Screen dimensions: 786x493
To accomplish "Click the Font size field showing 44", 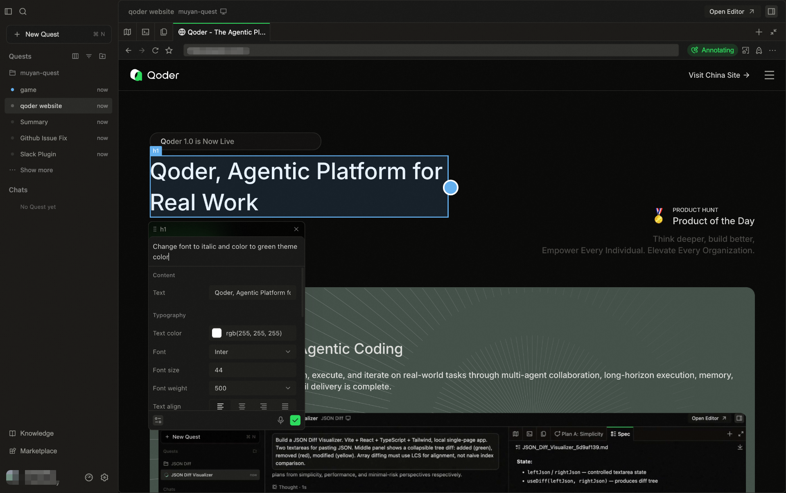I will tap(253, 370).
